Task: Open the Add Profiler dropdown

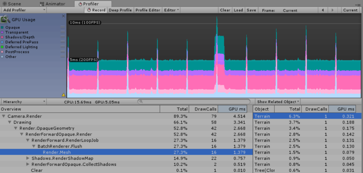Action: [x=23, y=10]
